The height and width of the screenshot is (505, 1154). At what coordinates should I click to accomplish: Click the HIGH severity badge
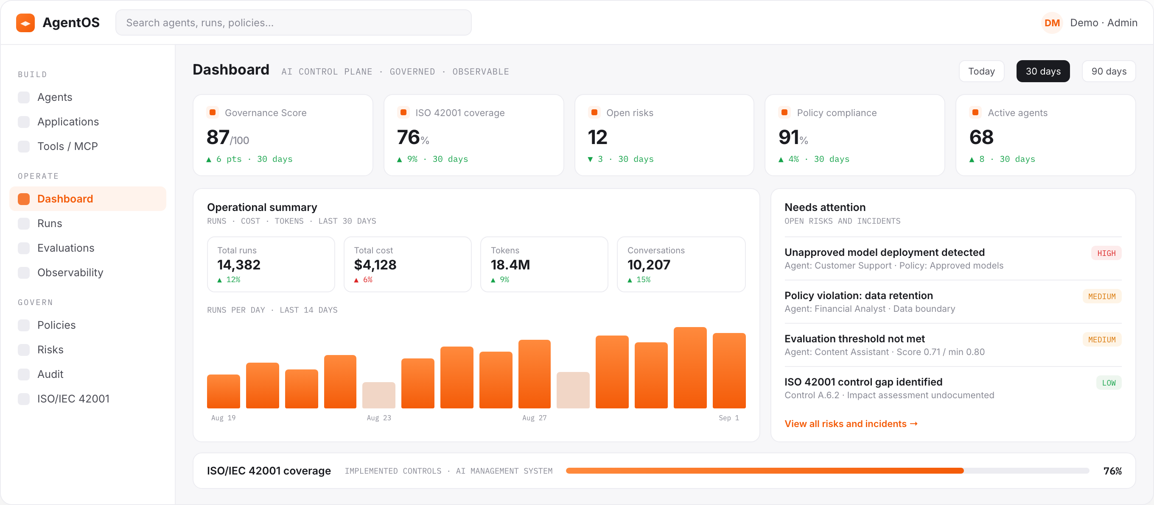point(1106,253)
